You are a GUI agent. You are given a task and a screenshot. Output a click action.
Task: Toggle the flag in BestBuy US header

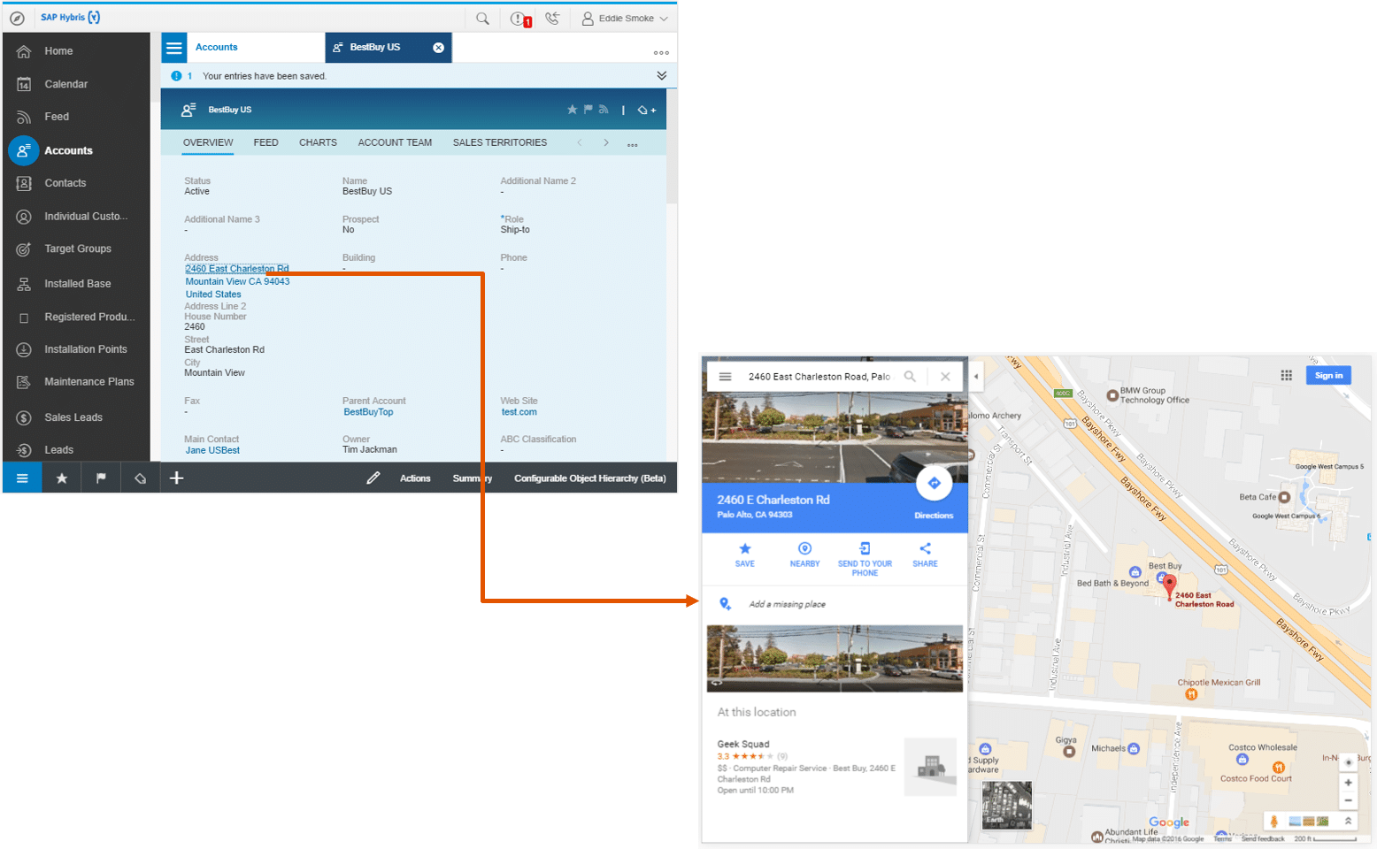[x=588, y=110]
